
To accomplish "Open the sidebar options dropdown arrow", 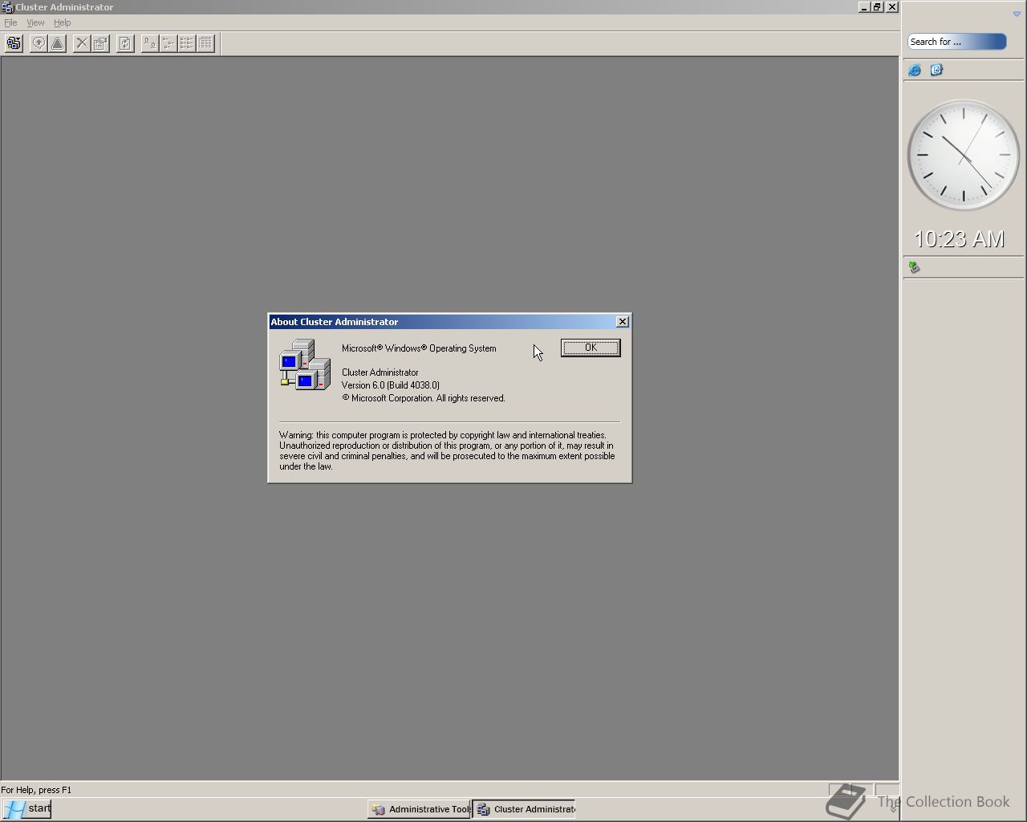I will click(1017, 14).
